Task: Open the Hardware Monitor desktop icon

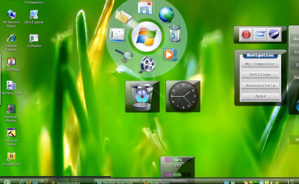Action: tap(11, 113)
